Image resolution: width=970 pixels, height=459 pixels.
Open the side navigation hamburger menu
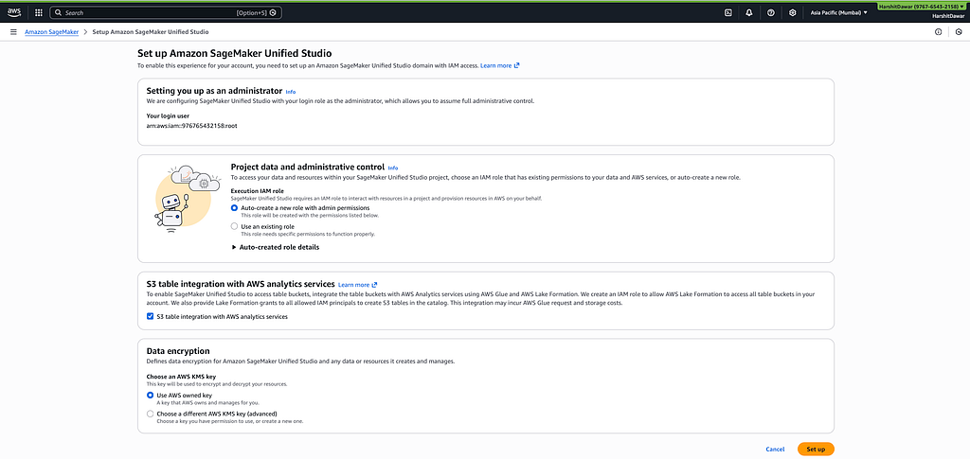(13, 31)
